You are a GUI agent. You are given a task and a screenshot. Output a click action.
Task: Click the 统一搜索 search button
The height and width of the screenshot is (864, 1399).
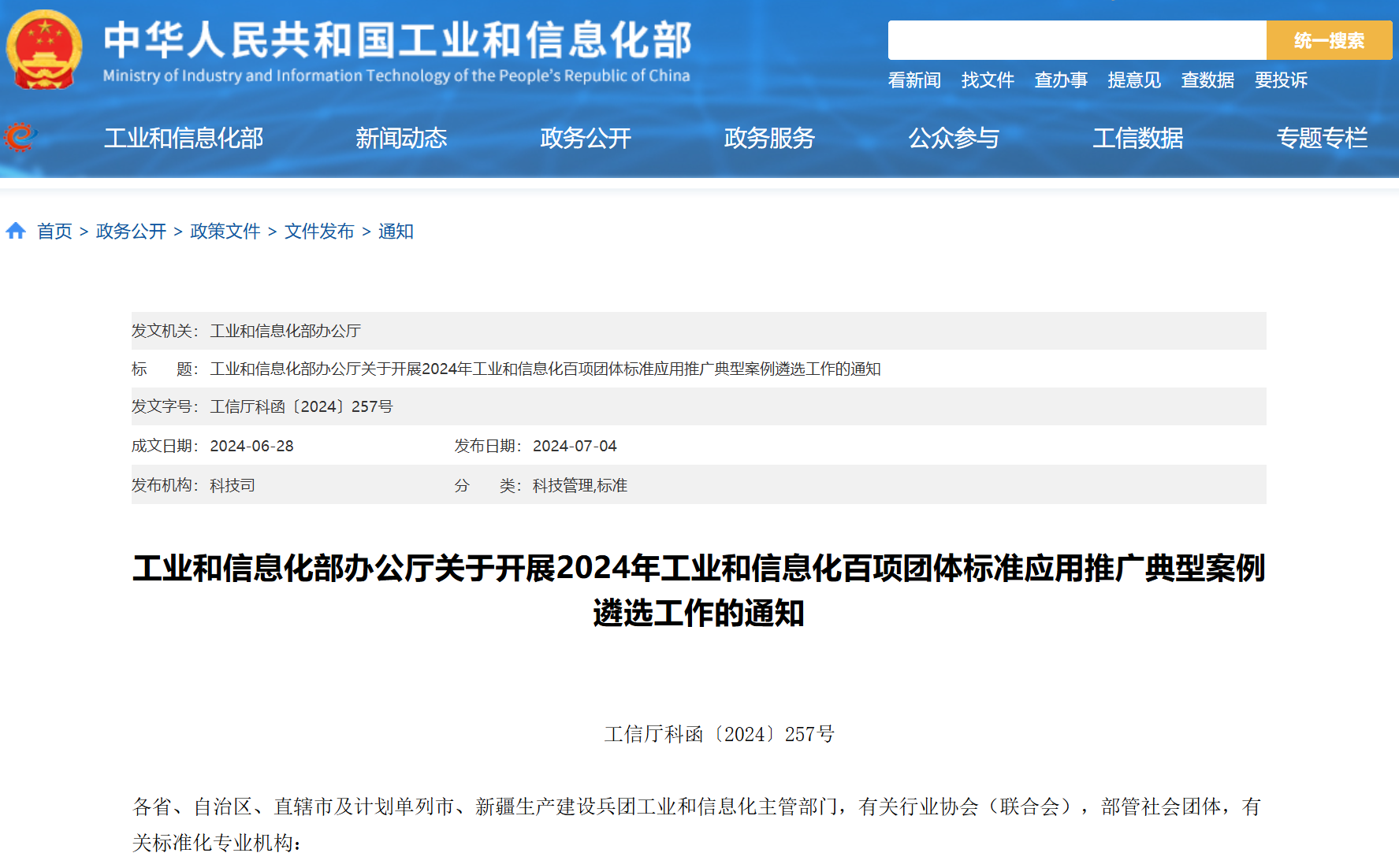(1328, 40)
